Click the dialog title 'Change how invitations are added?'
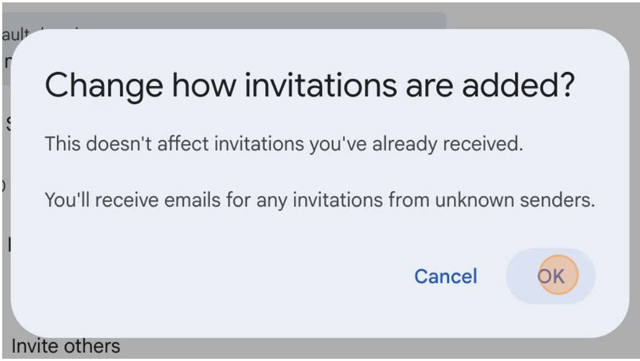This screenshot has width=640, height=361. 309,86
